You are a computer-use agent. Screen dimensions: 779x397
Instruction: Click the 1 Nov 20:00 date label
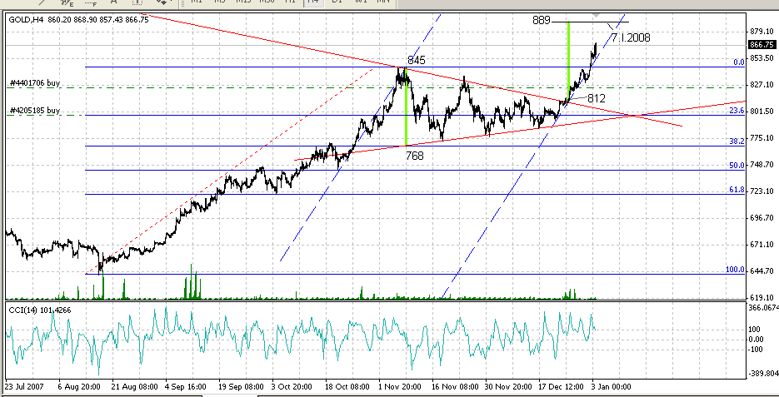point(400,386)
